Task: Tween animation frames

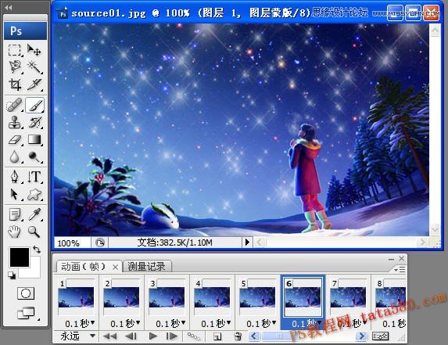Action: [x=194, y=336]
